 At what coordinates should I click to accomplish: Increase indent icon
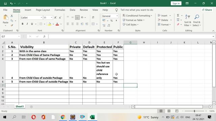[87, 24]
